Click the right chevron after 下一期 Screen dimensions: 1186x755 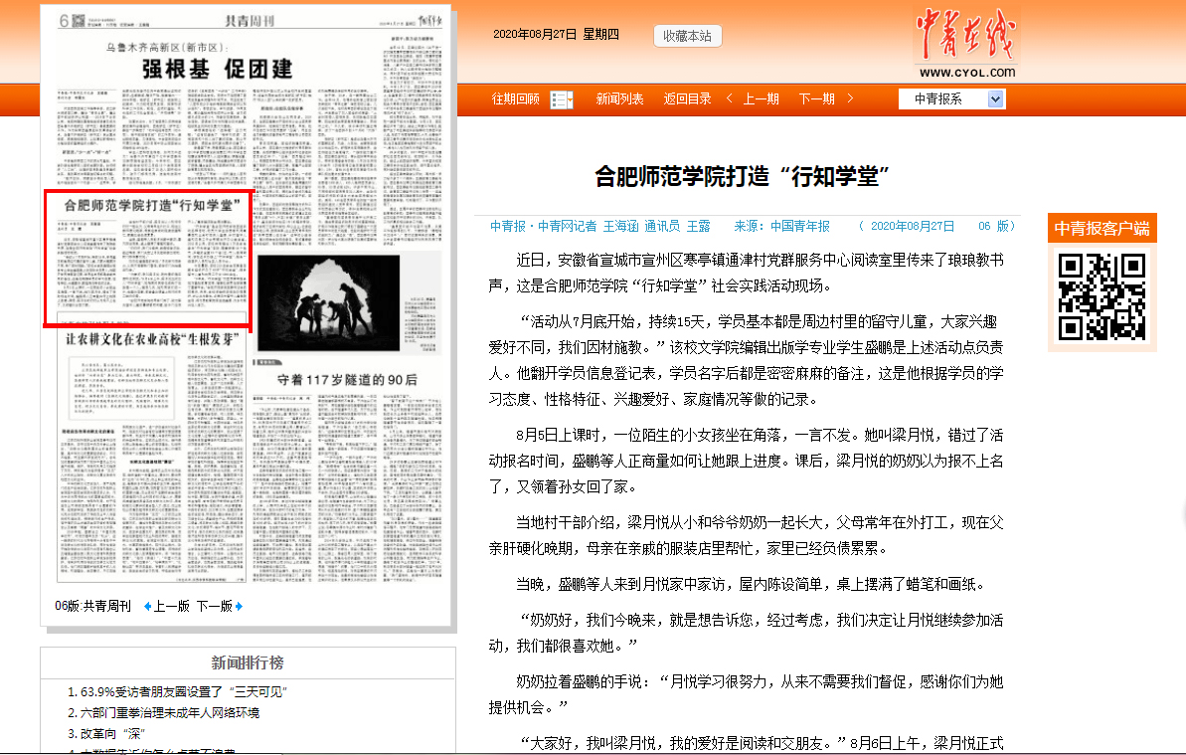(847, 98)
